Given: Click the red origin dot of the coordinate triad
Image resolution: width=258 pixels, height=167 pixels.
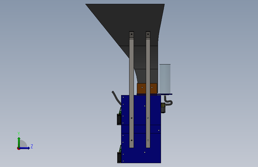Looking at the screenshot, I should click(18, 148).
